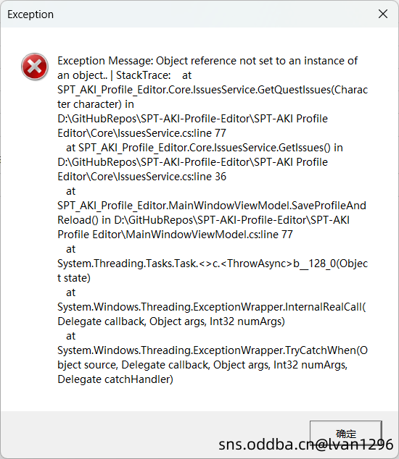Click the 'MainWindowViewModel.cs:line 77' text
Viewport: 399px width, 459px height.
[209, 235]
